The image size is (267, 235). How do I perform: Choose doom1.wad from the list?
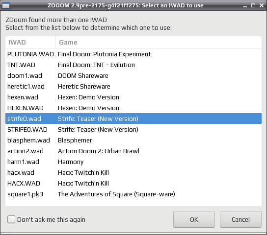pyautogui.click(x=133, y=76)
